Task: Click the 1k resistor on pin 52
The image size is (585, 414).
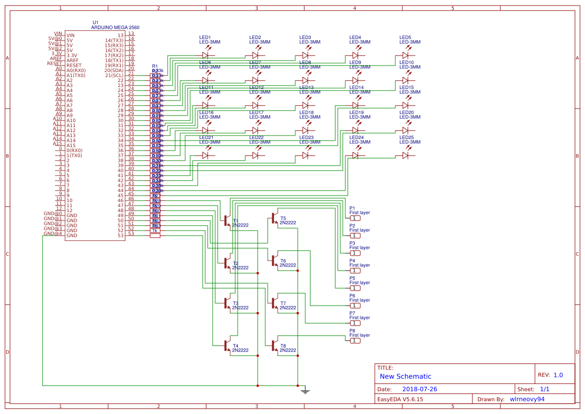Action: [155, 230]
